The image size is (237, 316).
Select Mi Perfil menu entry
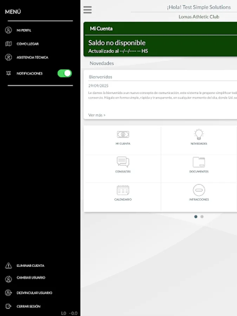pos(24,30)
